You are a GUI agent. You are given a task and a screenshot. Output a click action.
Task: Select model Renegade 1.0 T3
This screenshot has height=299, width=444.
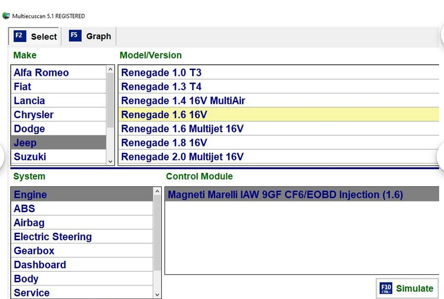pos(279,72)
